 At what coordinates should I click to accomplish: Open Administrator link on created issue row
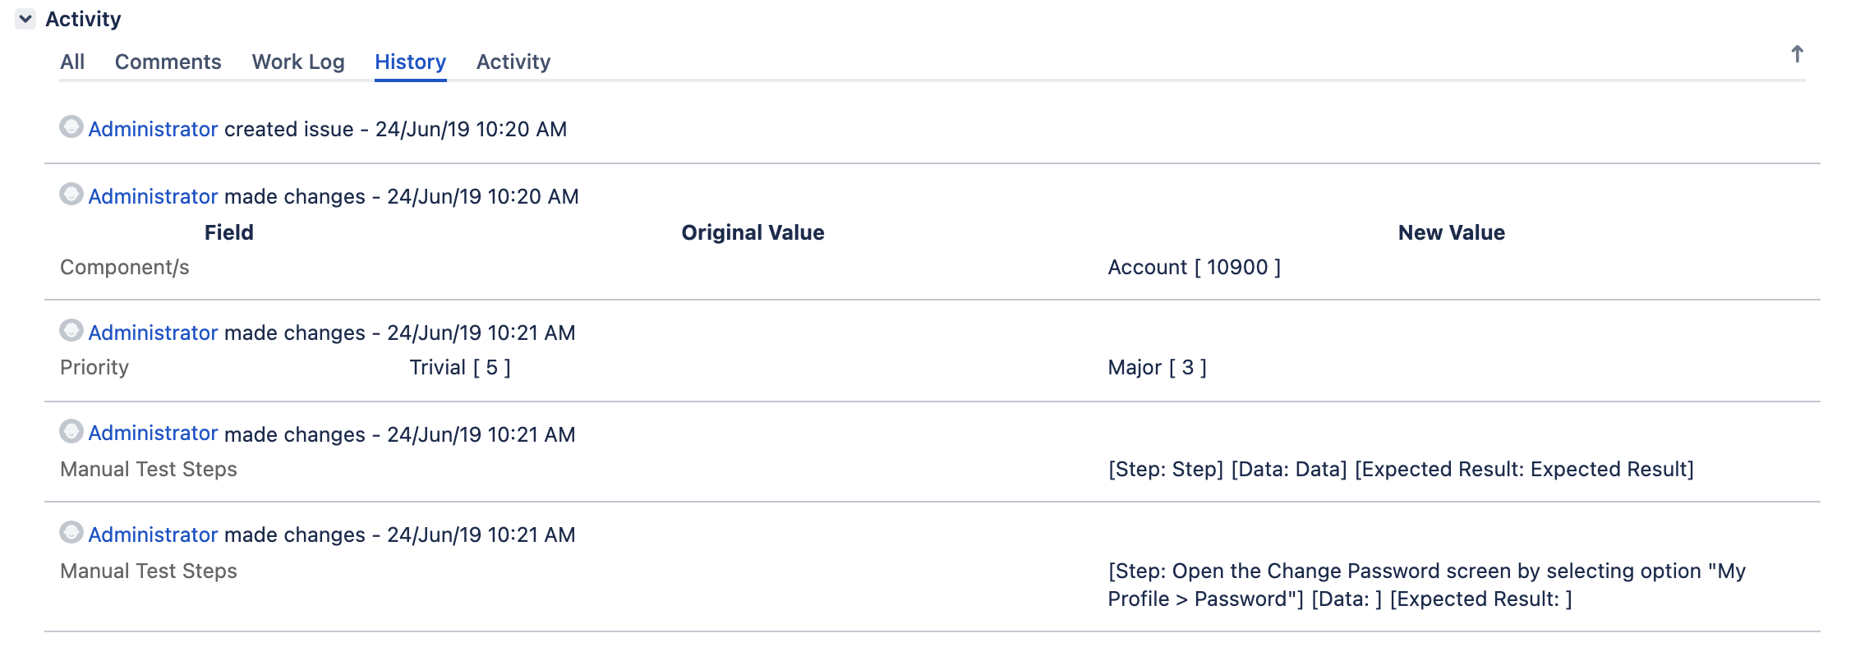153,129
